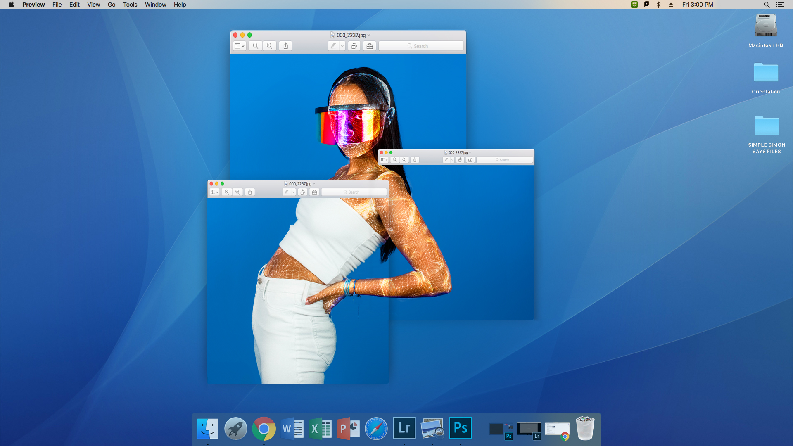Click the Search field in the top Preview window
Viewport: 793px width, 446px height.
pyautogui.click(x=421, y=46)
